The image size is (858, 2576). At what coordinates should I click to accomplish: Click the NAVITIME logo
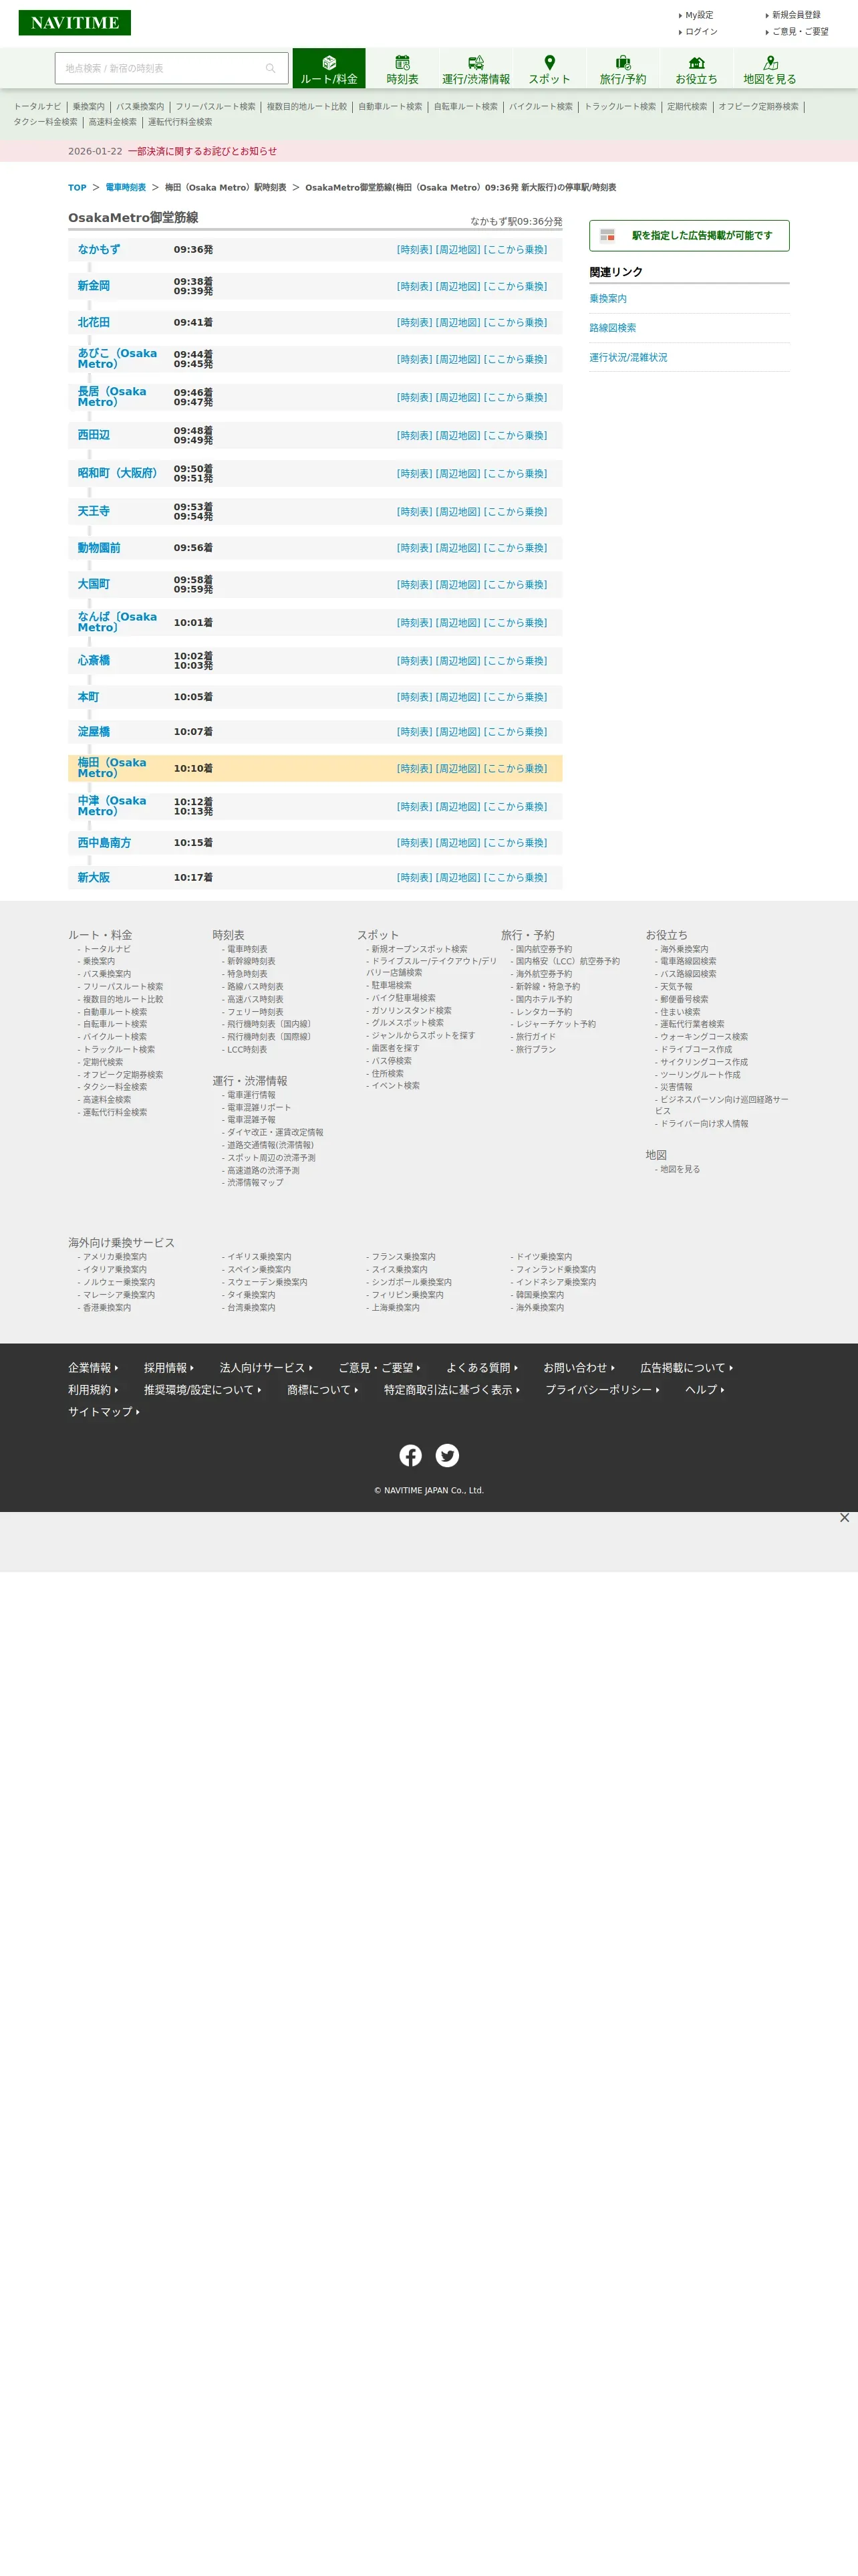tap(75, 23)
